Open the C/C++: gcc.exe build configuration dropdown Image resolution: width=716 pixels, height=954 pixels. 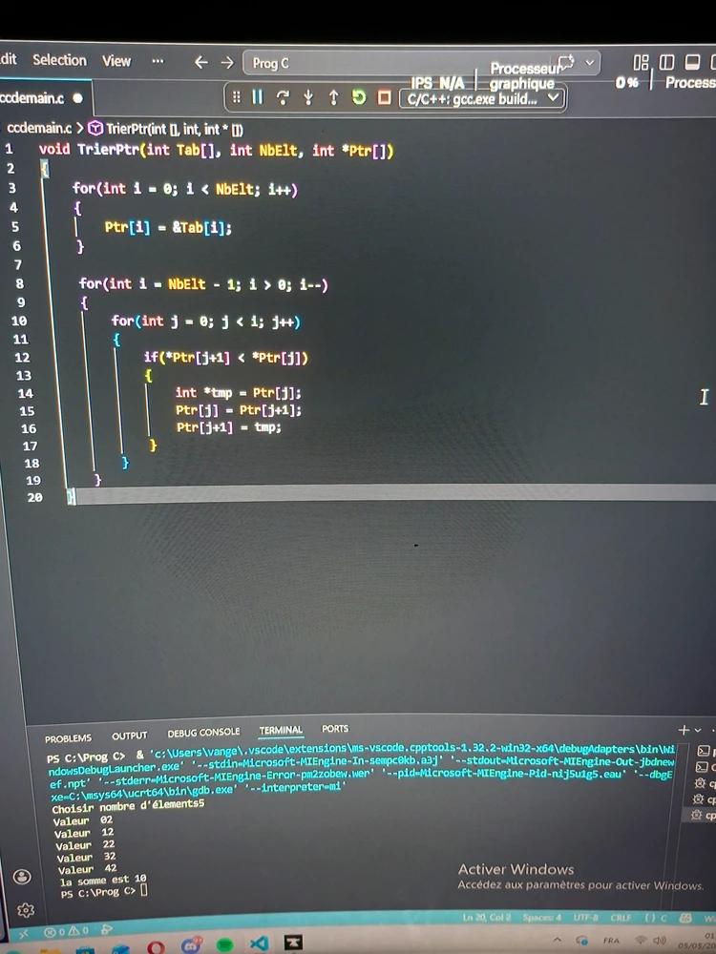click(483, 98)
